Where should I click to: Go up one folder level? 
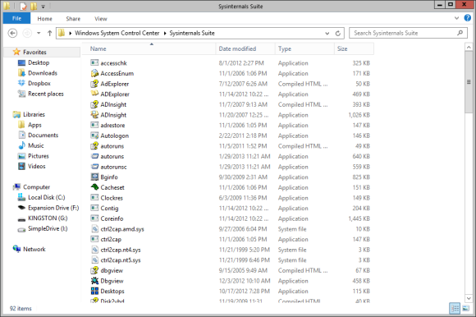click(x=49, y=33)
